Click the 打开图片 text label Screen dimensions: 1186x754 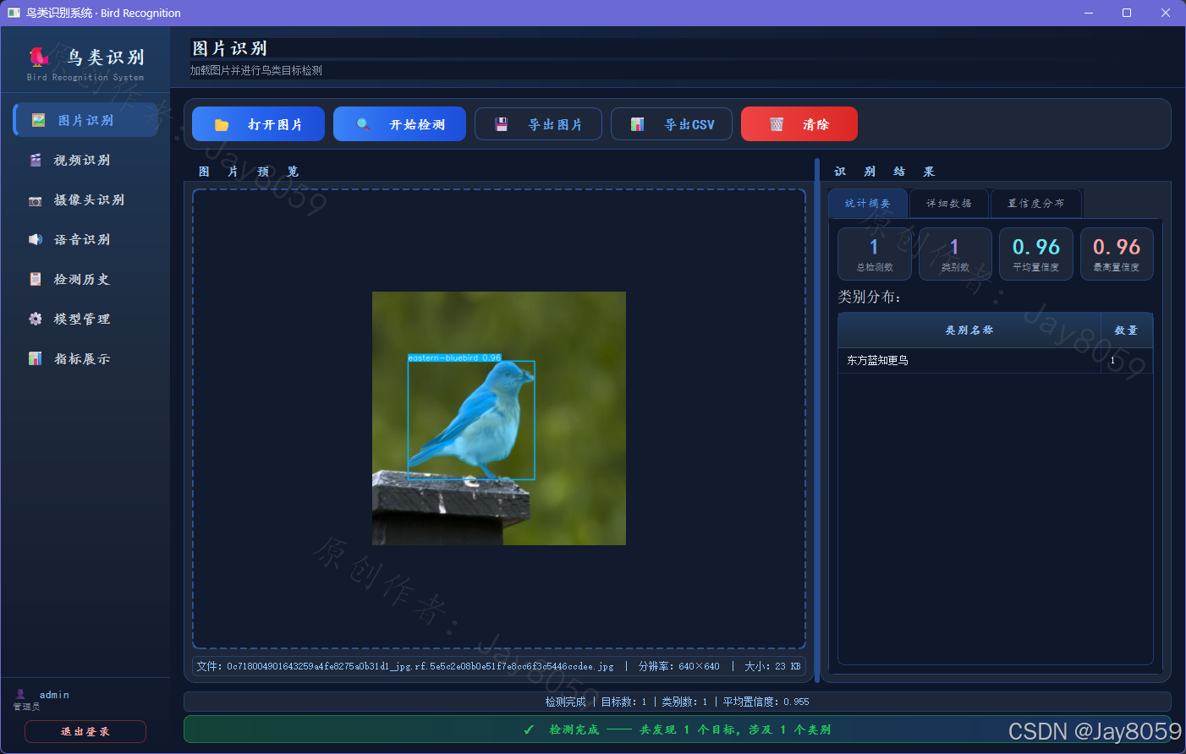275,124
